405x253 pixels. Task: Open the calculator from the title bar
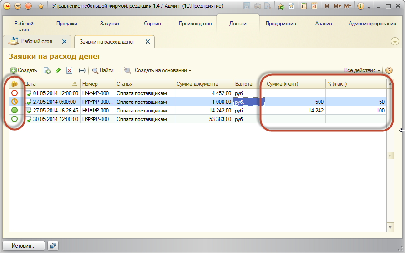[x=304, y=6]
